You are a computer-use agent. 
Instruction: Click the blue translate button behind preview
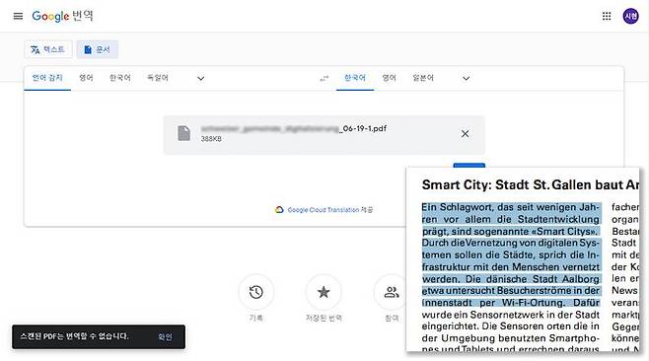(469, 166)
